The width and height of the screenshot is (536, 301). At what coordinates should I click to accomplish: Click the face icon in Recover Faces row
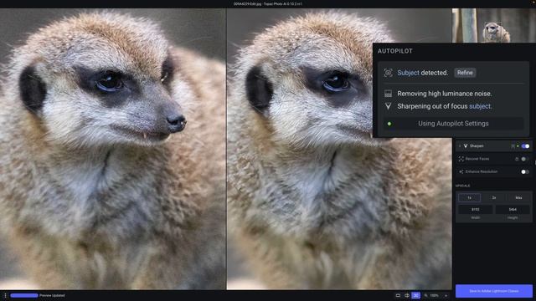517,159
